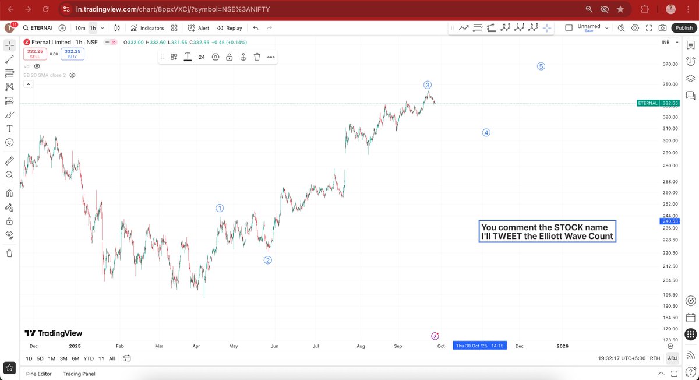The image size is (699, 380).
Task: Select the 1D date range
Action: tap(29, 358)
